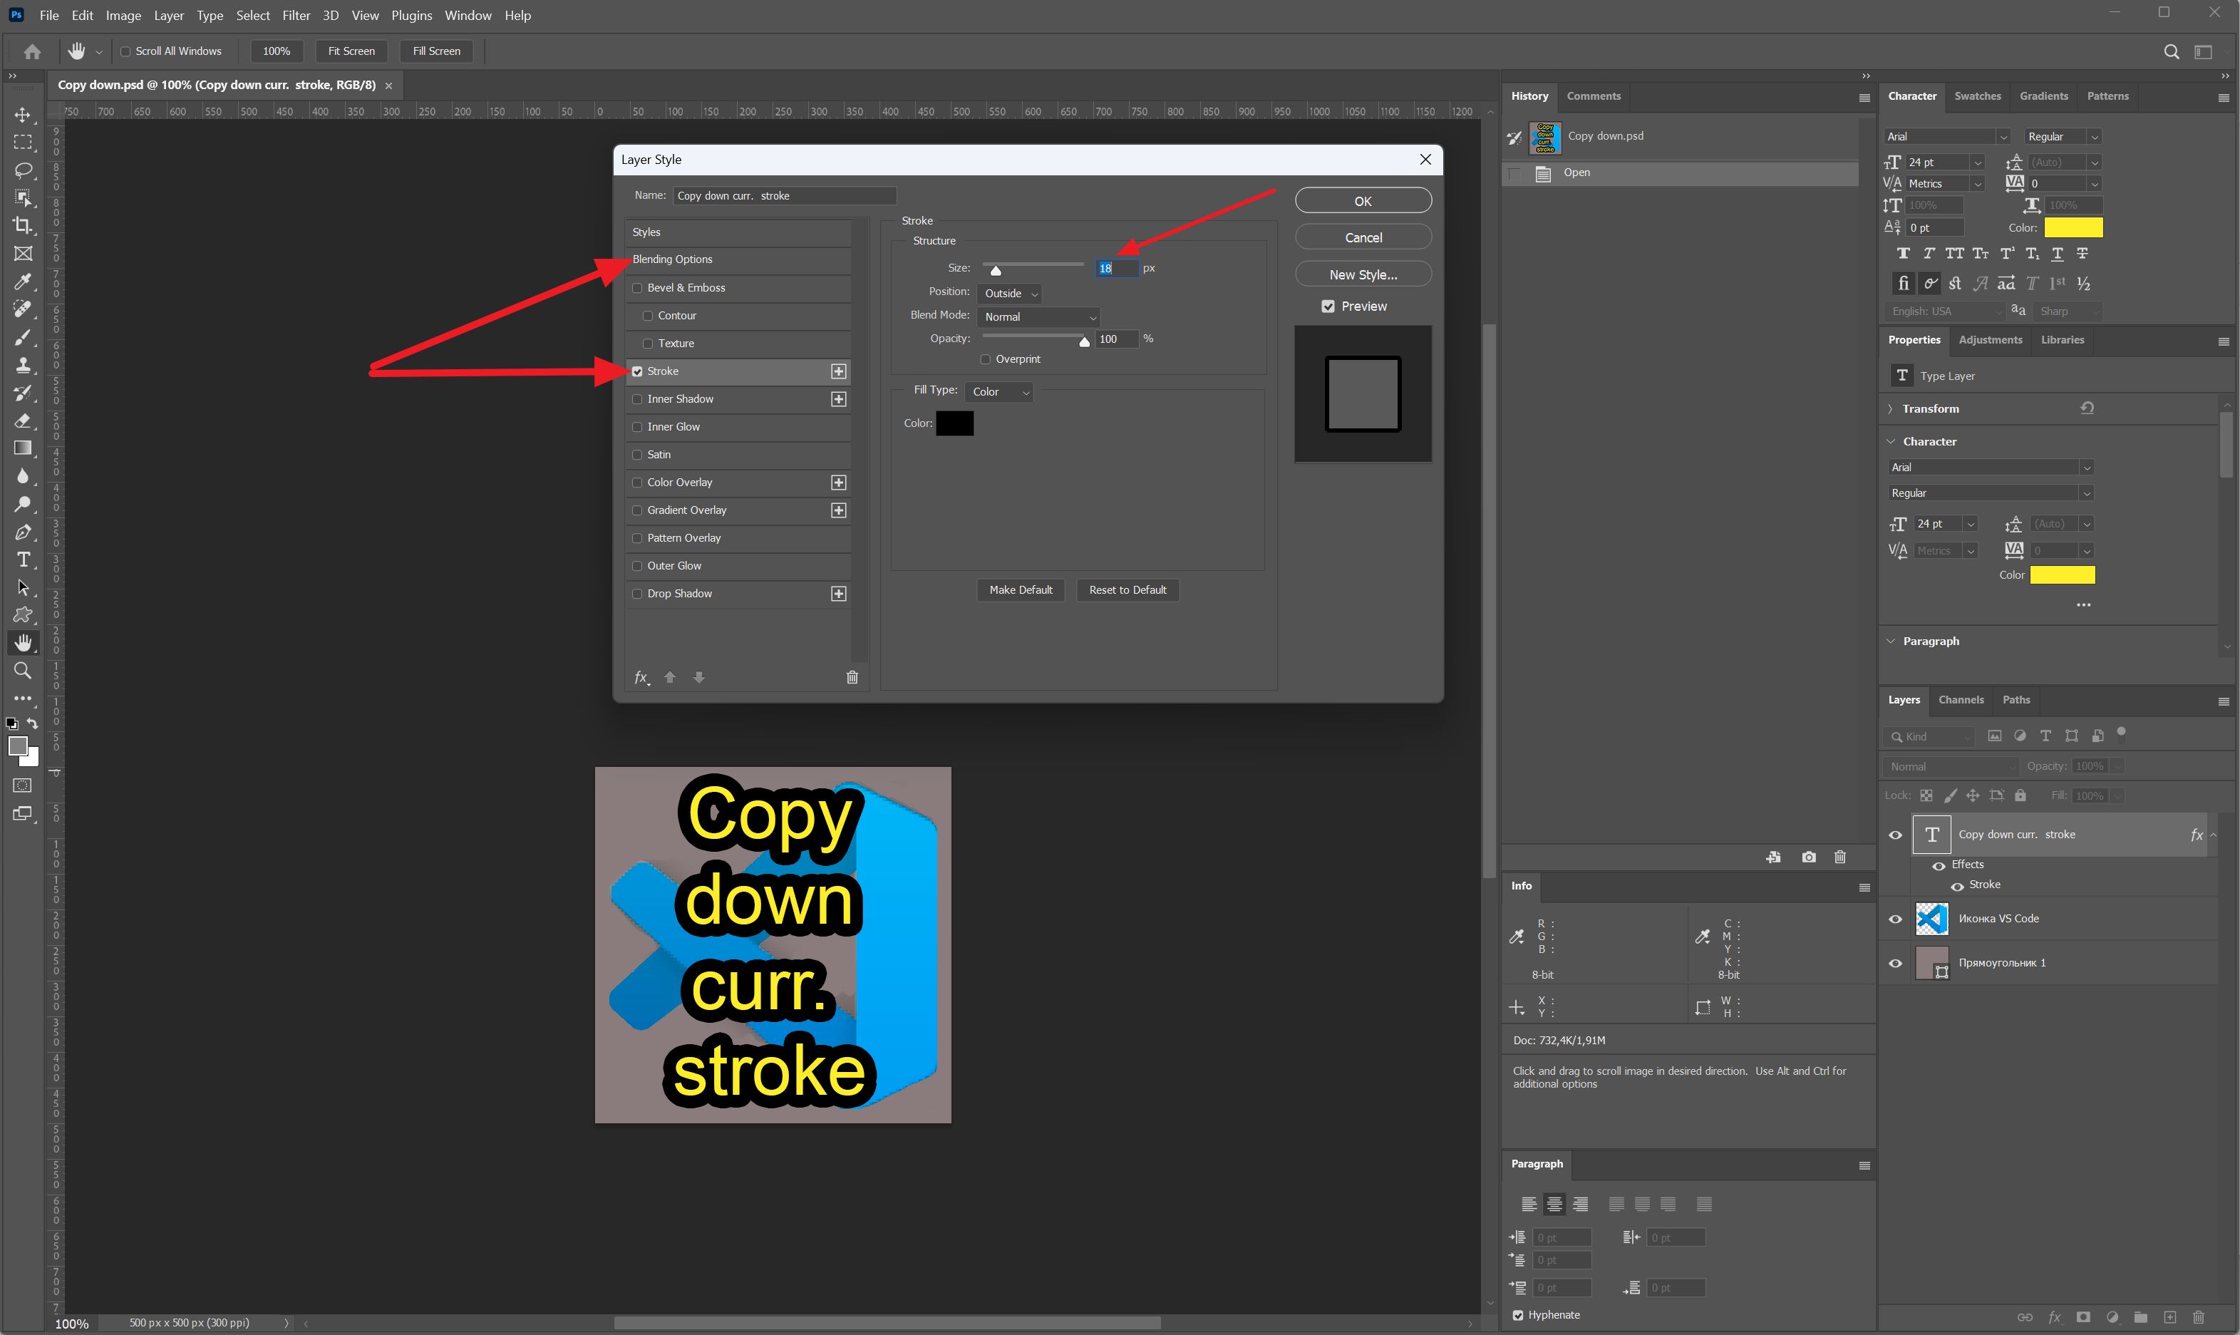Image resolution: width=2240 pixels, height=1335 pixels.
Task: Click the filter for type layers icon
Action: coord(2045,736)
